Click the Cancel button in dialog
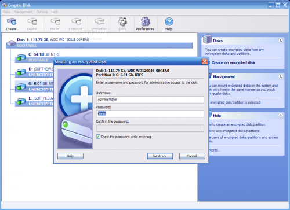 (192, 156)
